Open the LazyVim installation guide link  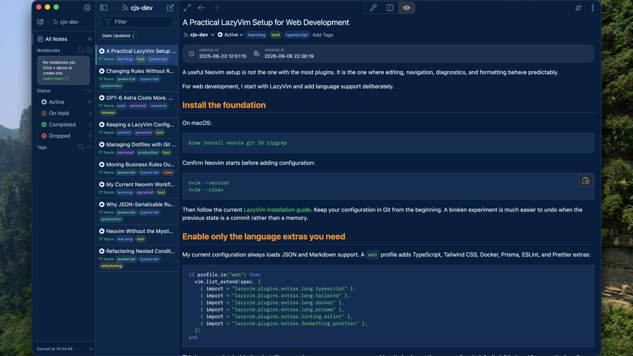click(x=277, y=210)
